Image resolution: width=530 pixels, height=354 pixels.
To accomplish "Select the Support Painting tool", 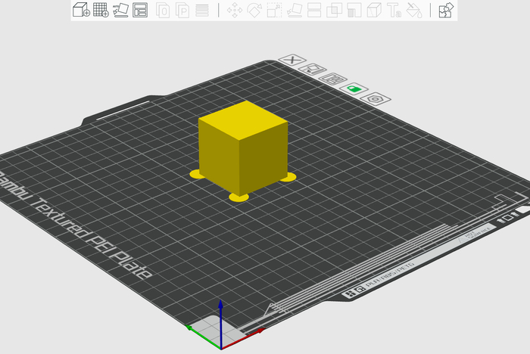I will coord(354,10).
